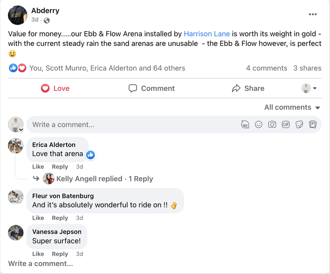Open the Harrison Lane page link

coord(206,34)
